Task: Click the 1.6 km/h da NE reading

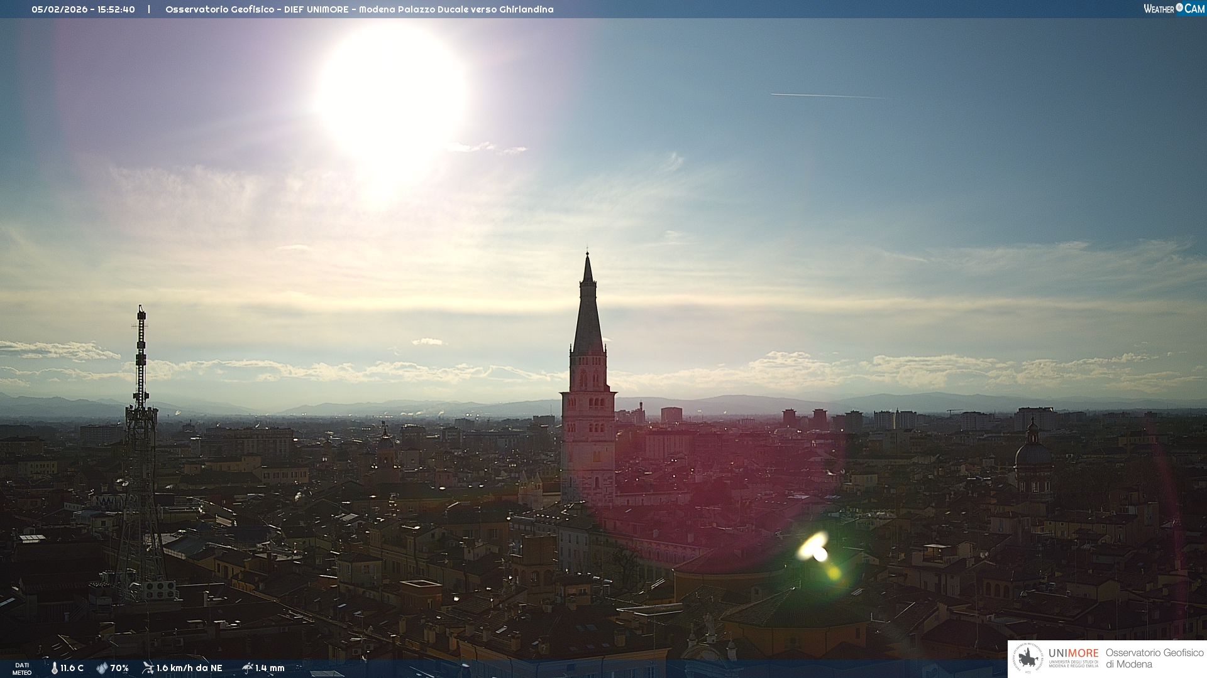Action: coord(189,668)
